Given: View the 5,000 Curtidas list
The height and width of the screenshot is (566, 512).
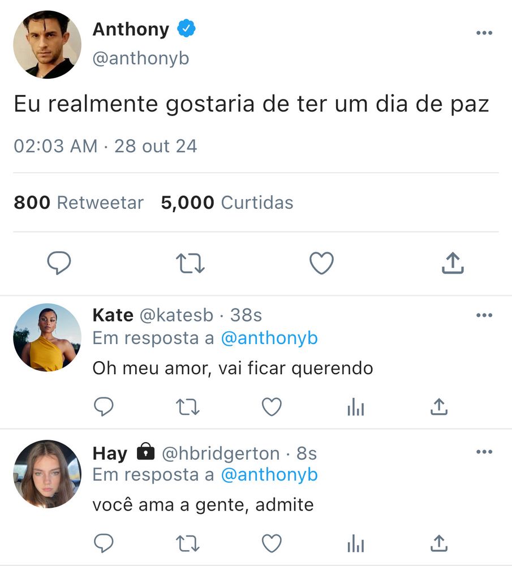Looking at the screenshot, I should [227, 203].
